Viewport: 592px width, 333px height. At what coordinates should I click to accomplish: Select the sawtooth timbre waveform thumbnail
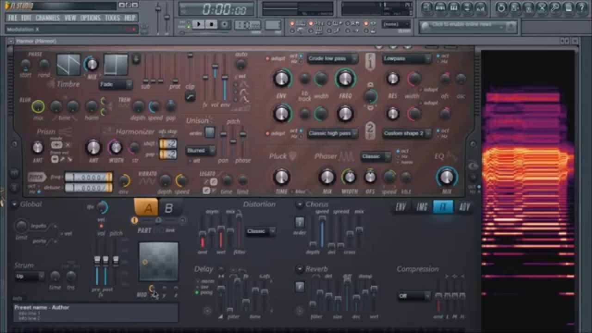pyautogui.click(x=68, y=65)
